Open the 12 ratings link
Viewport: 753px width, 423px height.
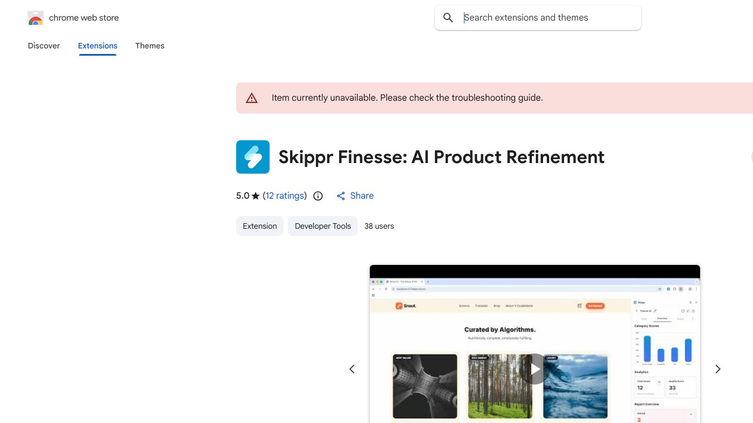pos(285,196)
